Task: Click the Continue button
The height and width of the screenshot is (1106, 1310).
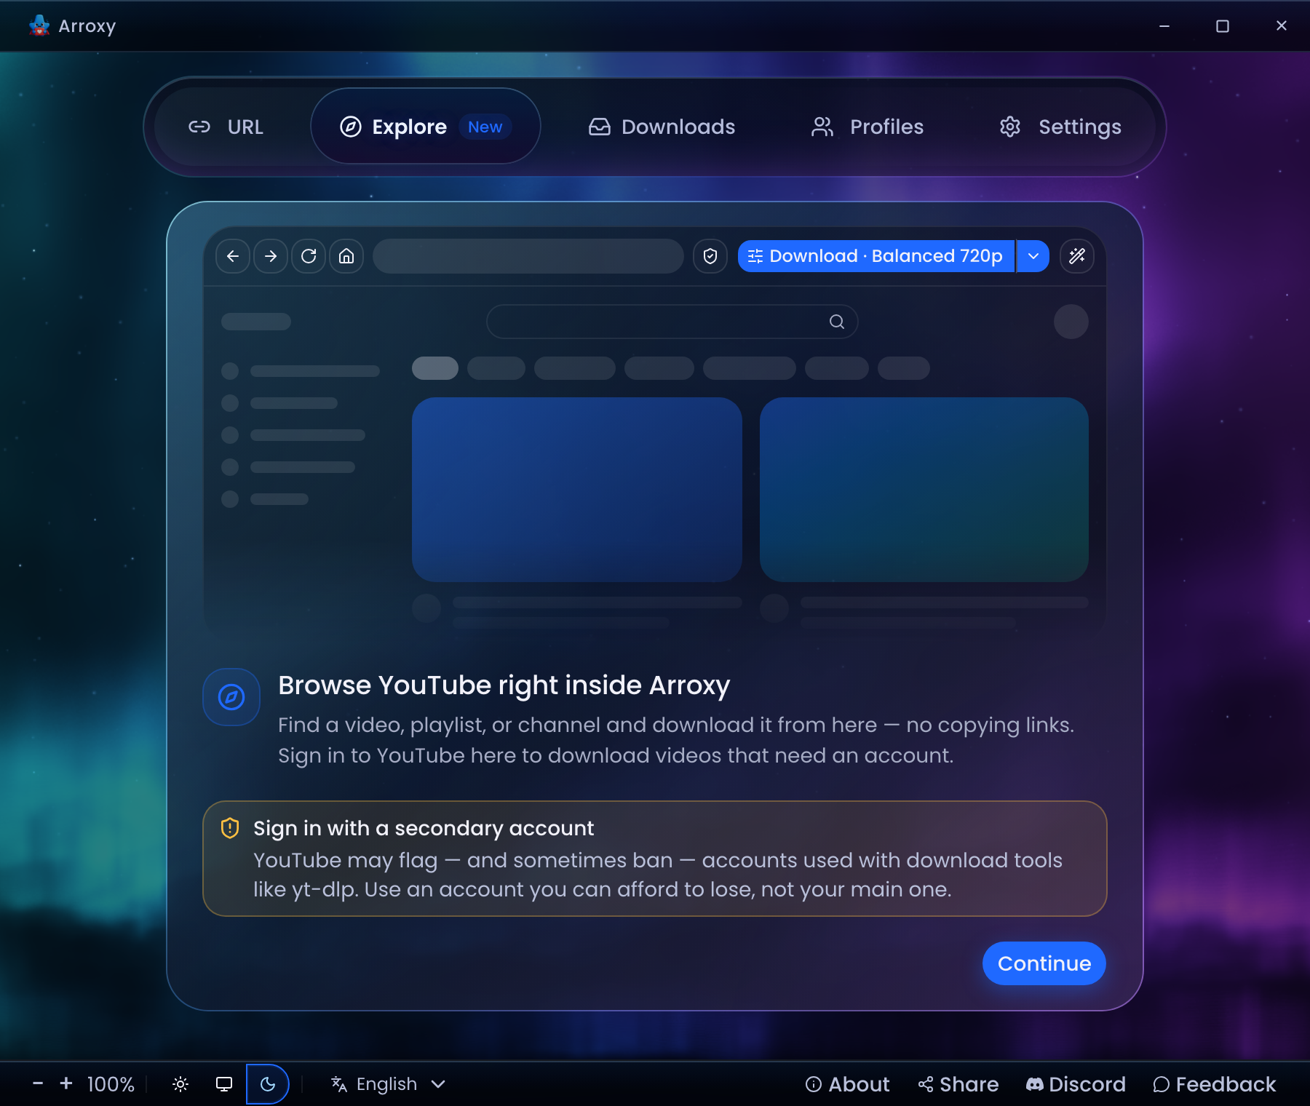Action: [1044, 963]
